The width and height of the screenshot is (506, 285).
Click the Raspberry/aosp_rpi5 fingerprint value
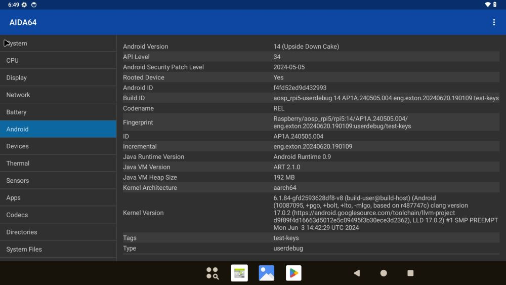click(x=342, y=123)
